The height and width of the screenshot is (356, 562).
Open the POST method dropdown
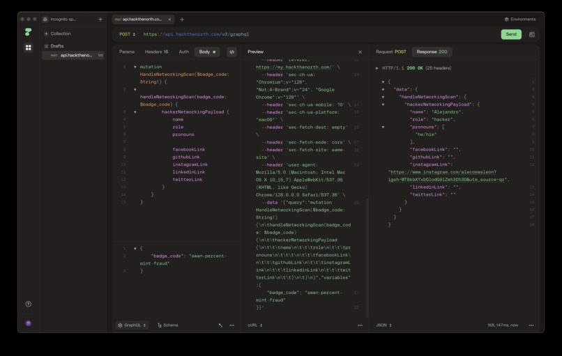point(127,34)
